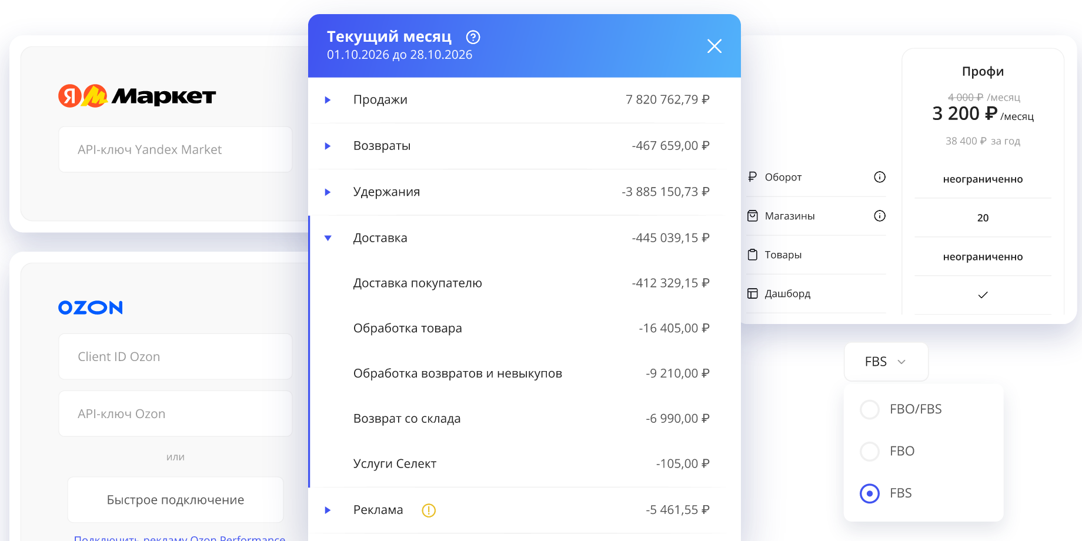Screen dimensions: 1082x541
Task: Click the Обработка товара row
Action: click(525, 328)
